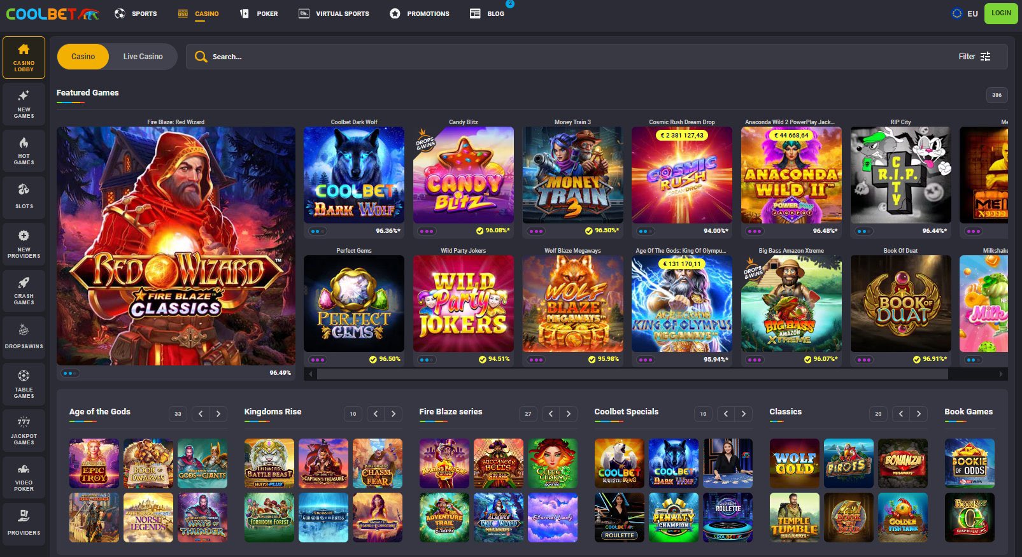Show previous Fire Blaze series games
The height and width of the screenshot is (557, 1022).
551,414
